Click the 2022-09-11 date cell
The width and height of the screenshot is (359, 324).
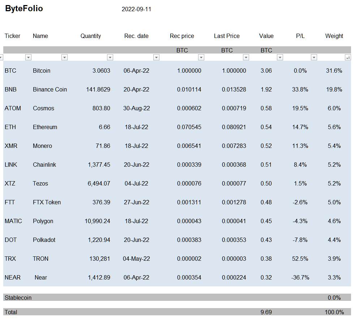pos(136,9)
